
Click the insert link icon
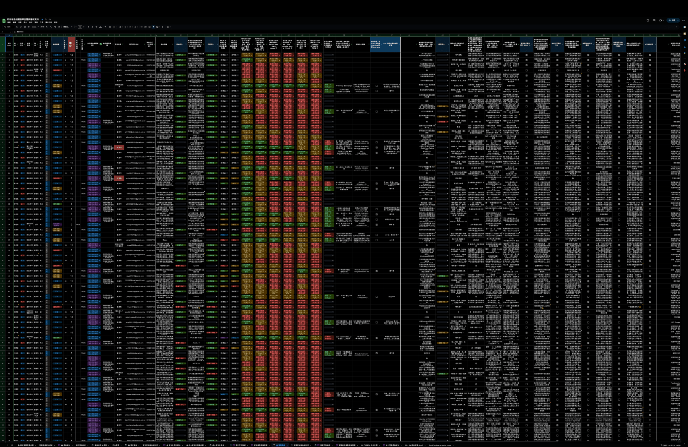141,27
